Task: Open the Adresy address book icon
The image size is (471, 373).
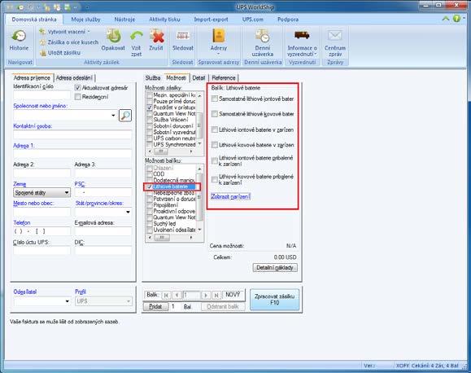Action: [218, 36]
